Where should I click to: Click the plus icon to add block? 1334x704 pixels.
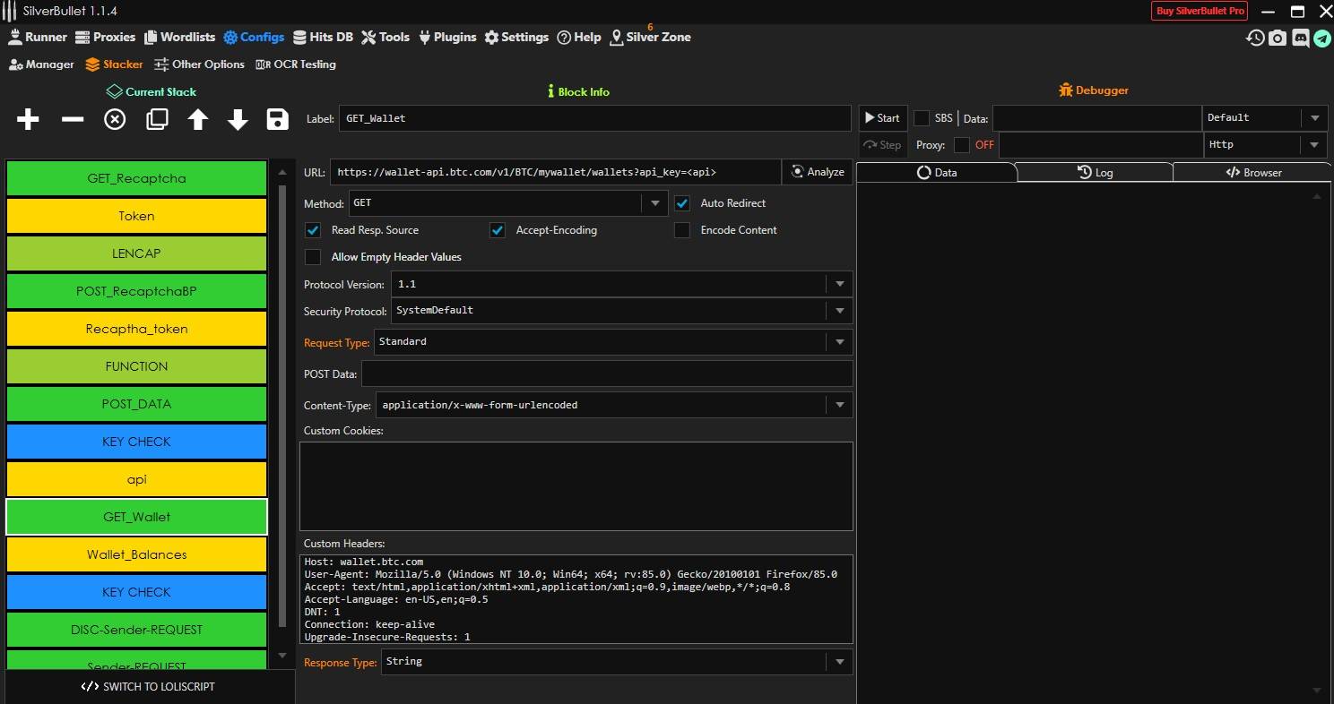pos(28,119)
